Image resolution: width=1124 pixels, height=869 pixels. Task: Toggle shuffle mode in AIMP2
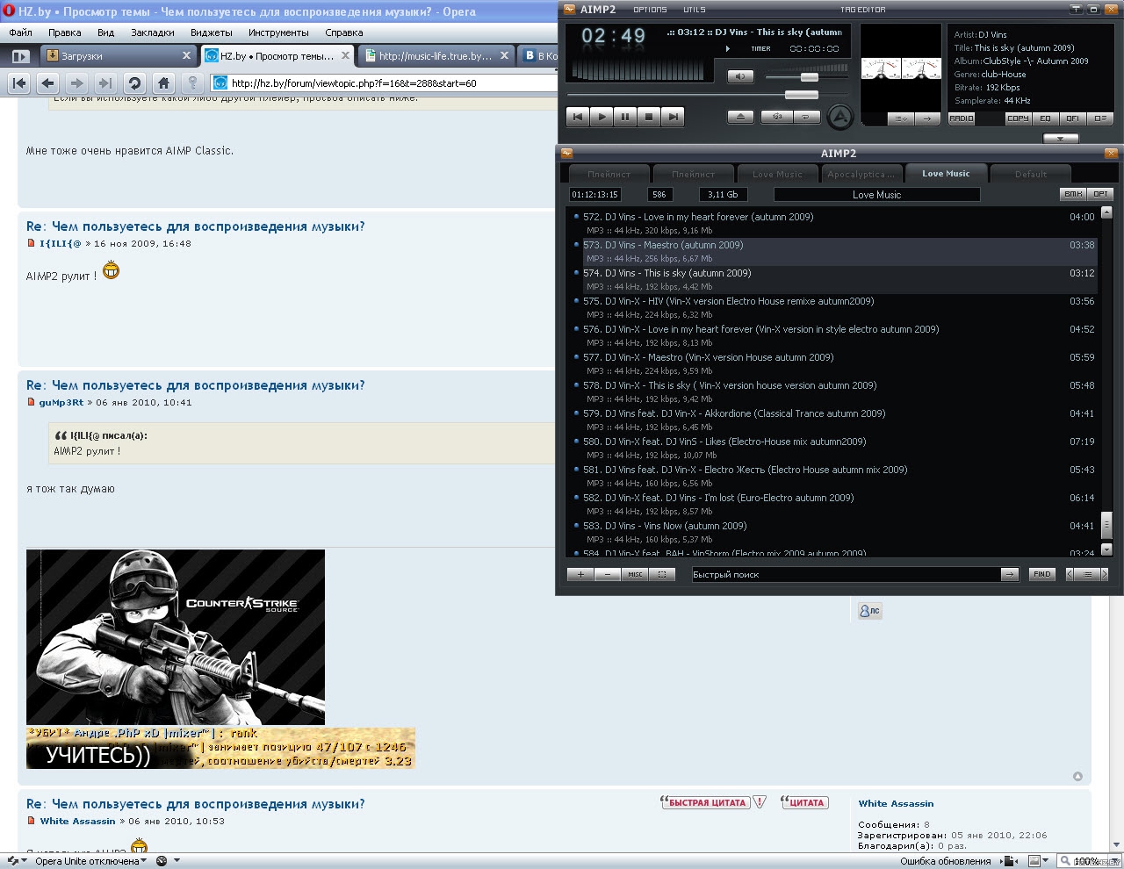[777, 117]
